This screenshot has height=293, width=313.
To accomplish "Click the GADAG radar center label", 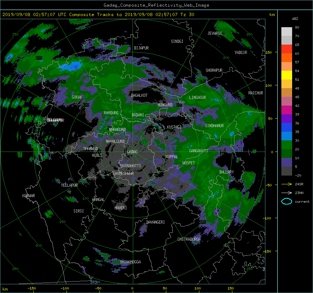I will [132, 152].
